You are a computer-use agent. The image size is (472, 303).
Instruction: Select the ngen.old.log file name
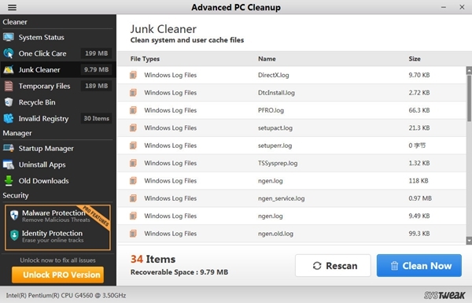(275, 234)
